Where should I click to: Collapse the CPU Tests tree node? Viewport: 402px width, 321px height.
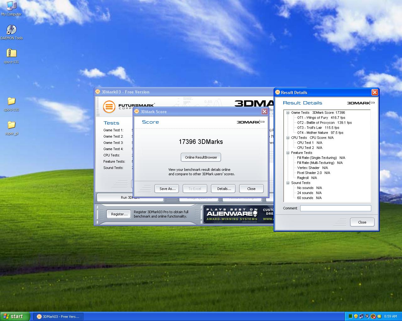pyautogui.click(x=288, y=138)
